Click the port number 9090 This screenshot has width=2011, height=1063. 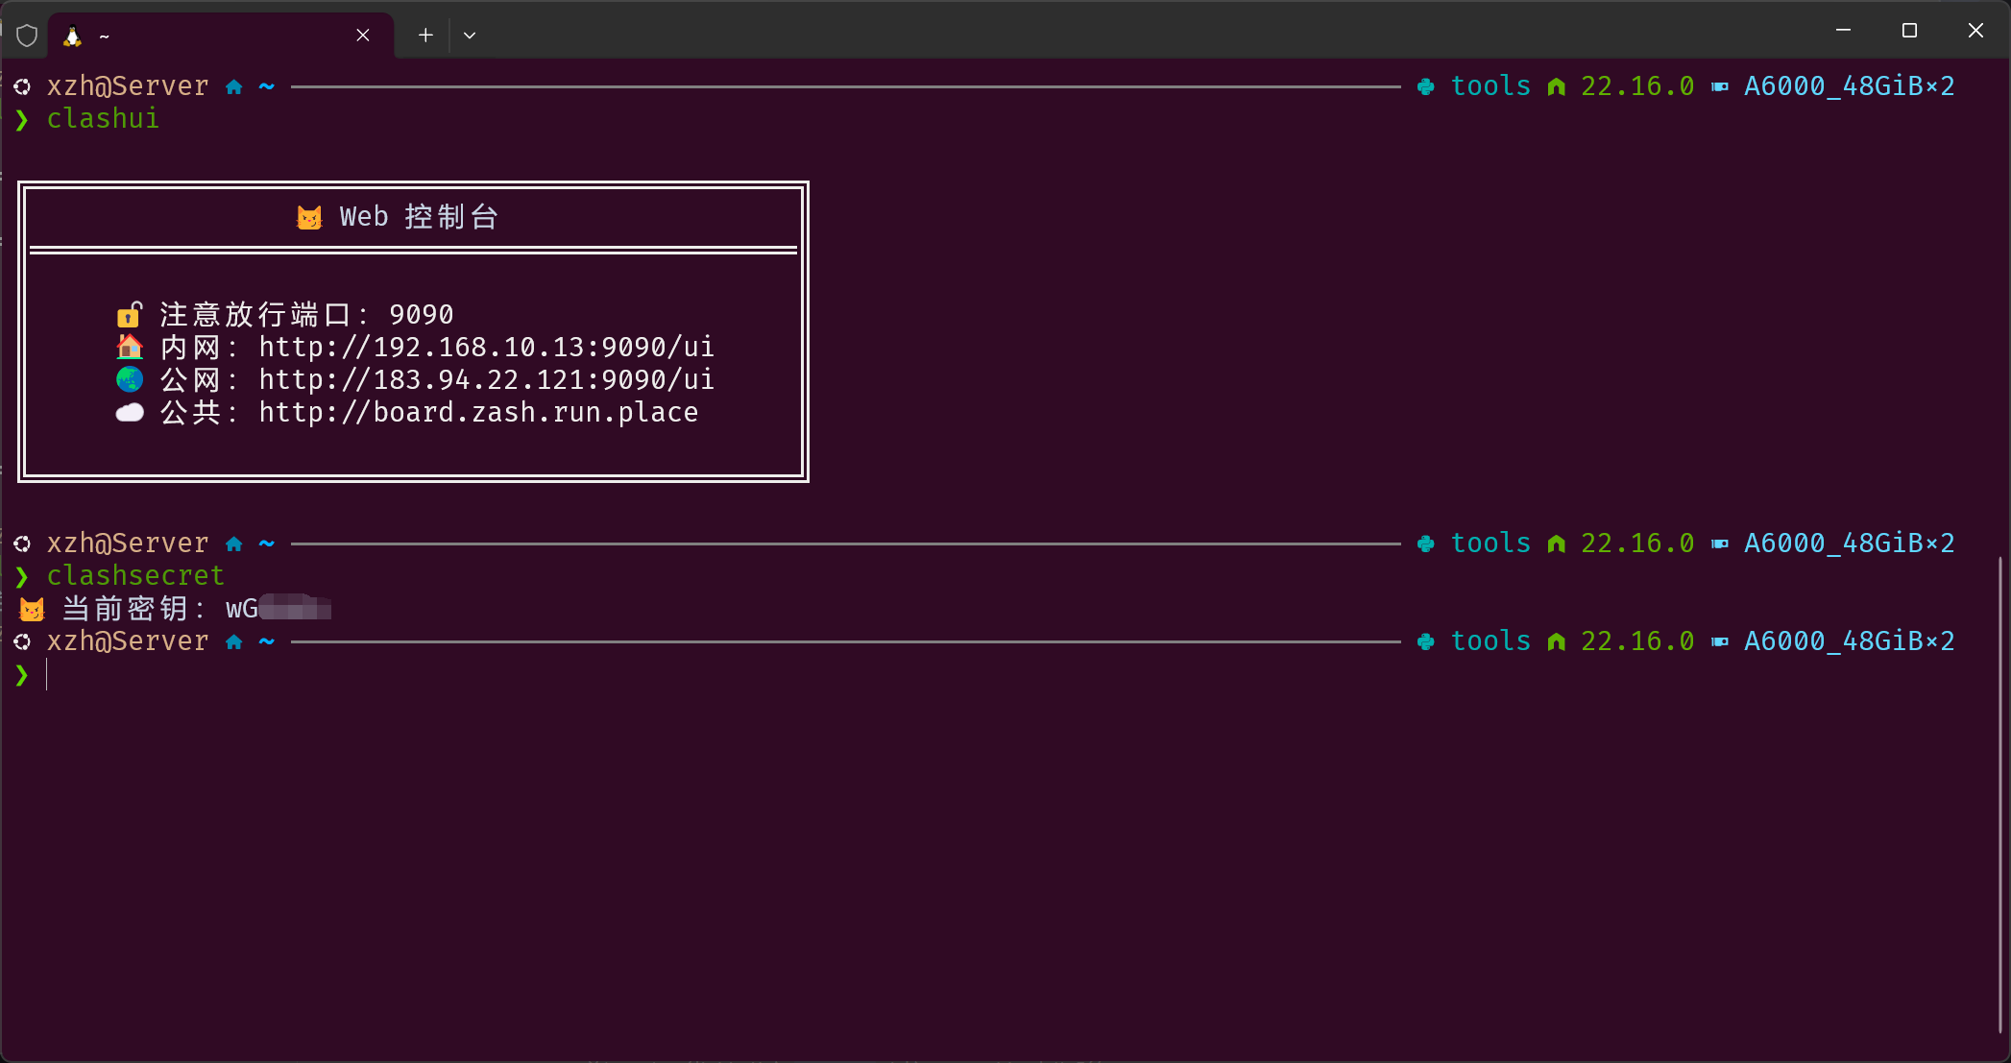pos(422,314)
